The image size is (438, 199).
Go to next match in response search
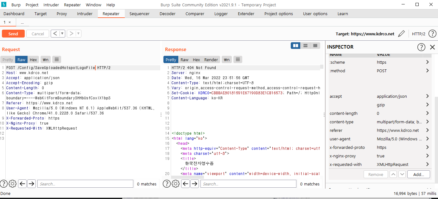click(x=194, y=184)
